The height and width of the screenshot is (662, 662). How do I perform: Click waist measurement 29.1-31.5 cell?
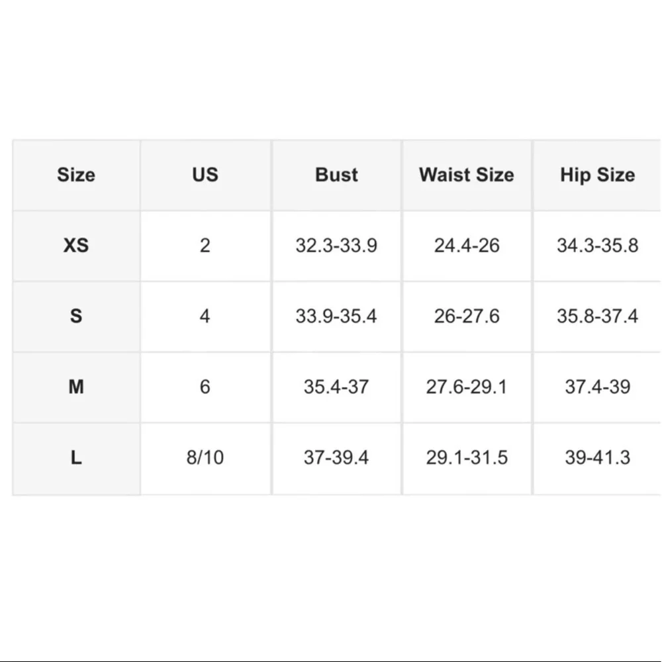pyautogui.click(x=467, y=457)
